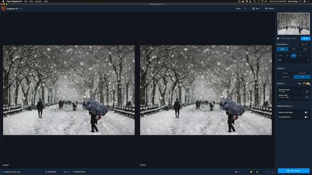Screen dimensions: 312x175
Task: Toggle the Auto settings switch
Action: (307, 84)
